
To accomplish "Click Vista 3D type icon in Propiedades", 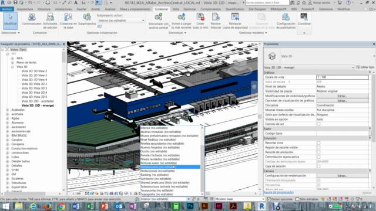I will click(272, 56).
